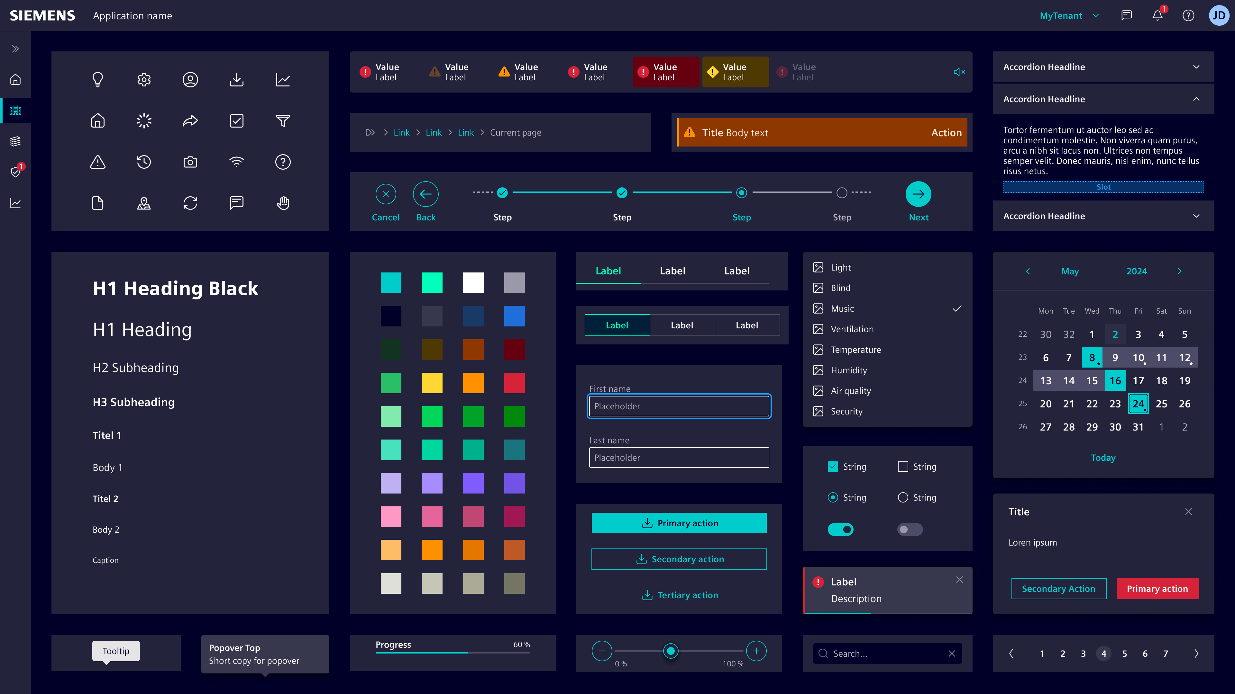Image resolution: width=1235 pixels, height=694 pixels.
Task: Select the camera icon in the icon grid
Action: click(x=190, y=162)
